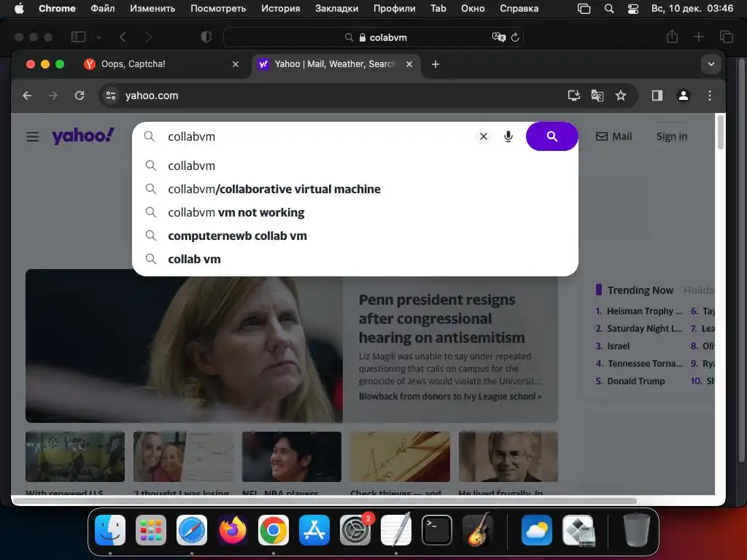Open System Preferences in the Dock
747x560 pixels.
tap(355, 530)
